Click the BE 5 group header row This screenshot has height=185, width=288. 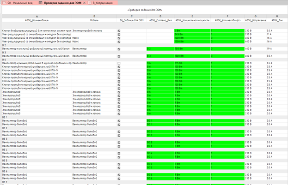coord(145,161)
